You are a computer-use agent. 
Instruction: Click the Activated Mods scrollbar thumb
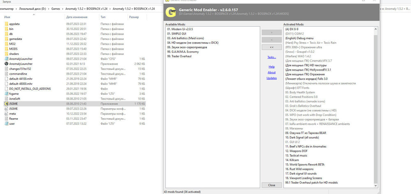[376, 109]
